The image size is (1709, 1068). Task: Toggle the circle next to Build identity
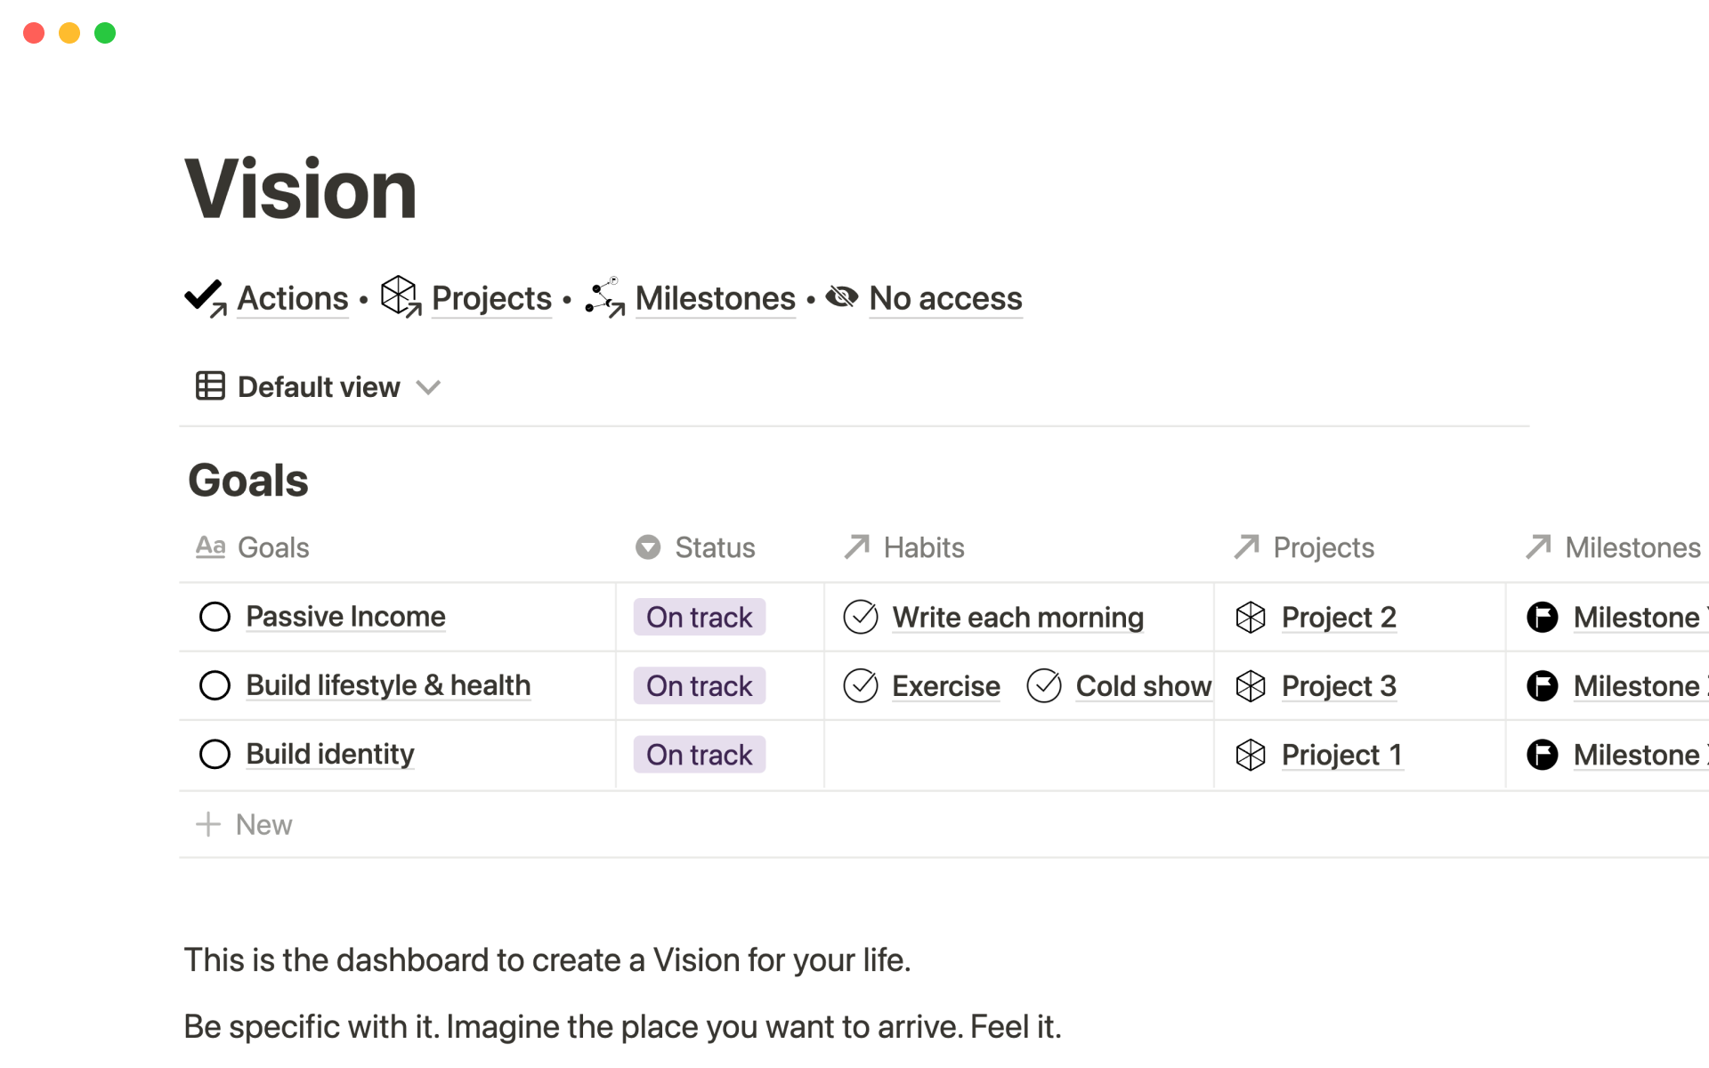point(215,754)
